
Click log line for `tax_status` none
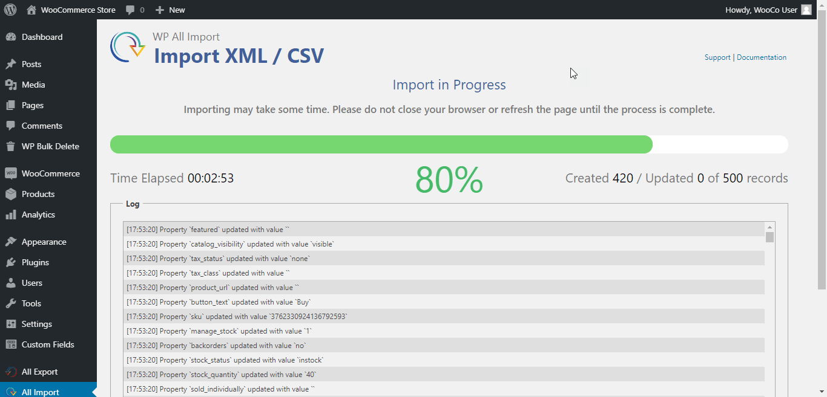(444, 259)
